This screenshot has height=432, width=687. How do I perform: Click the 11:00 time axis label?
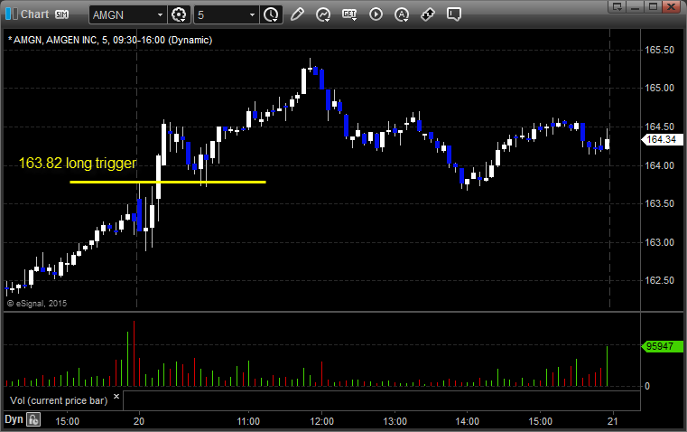click(248, 421)
